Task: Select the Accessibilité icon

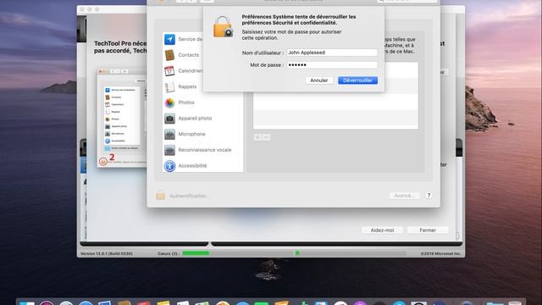Action: [169, 166]
